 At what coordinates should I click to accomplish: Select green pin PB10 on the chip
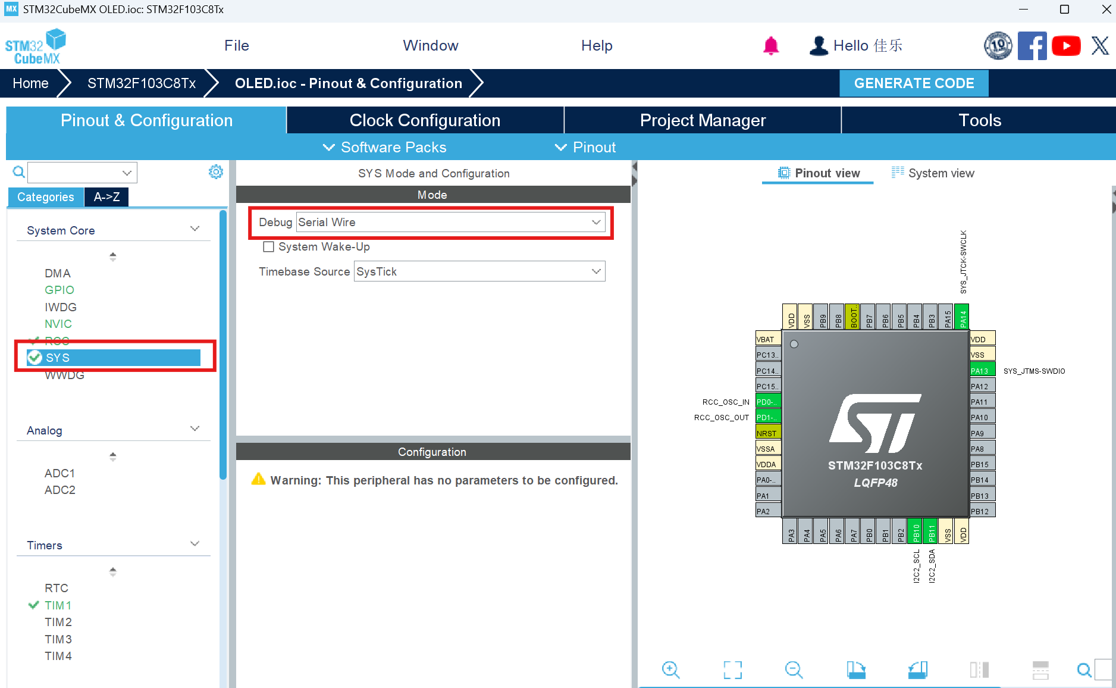point(915,531)
